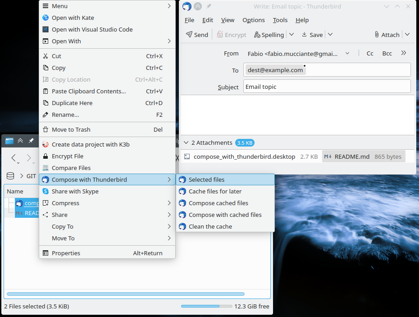Open the Tools menu in Thunderbird

pos(280,20)
